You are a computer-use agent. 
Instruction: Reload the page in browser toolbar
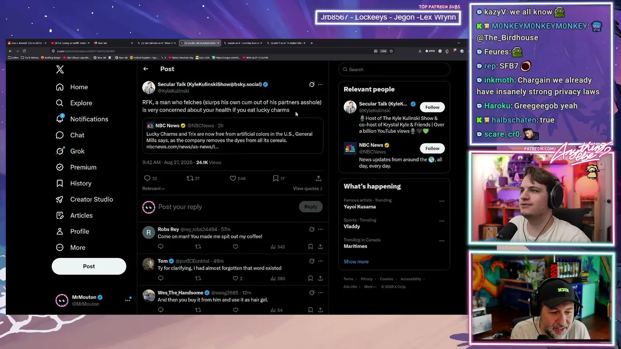click(x=24, y=51)
